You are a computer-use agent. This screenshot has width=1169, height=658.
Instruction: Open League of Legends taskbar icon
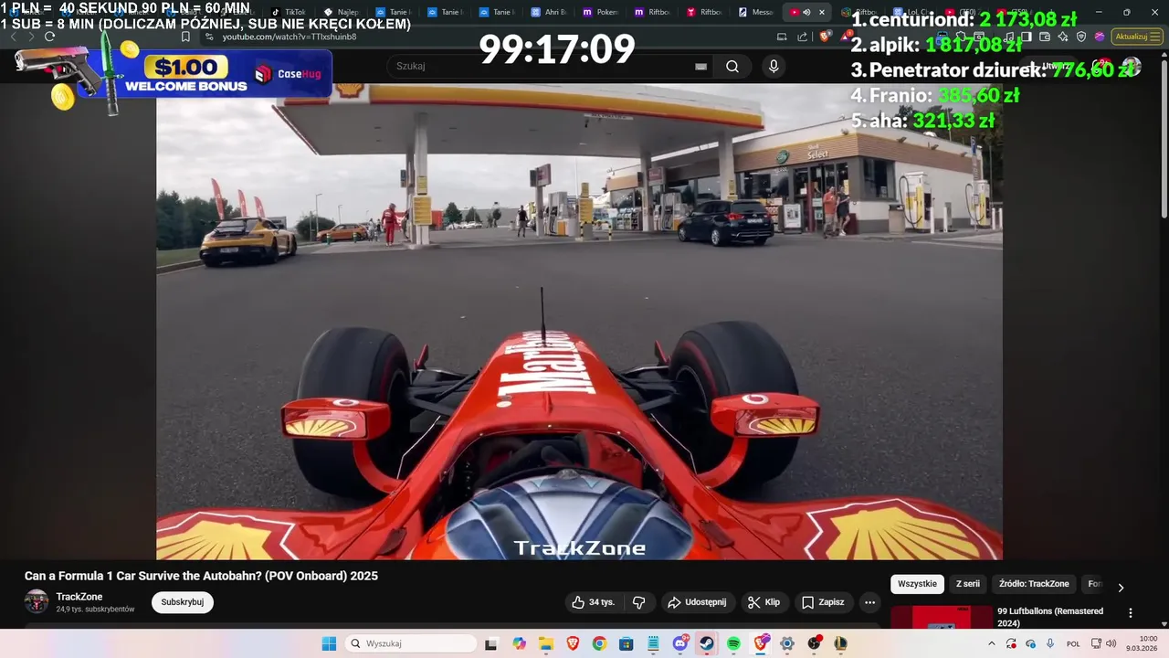pos(840,643)
